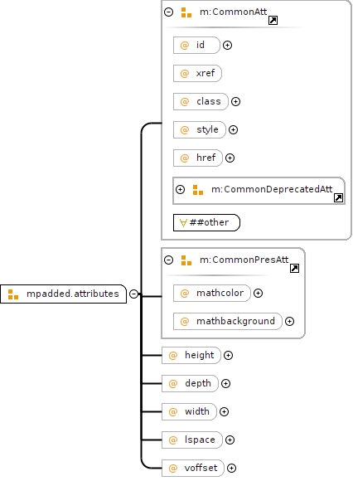The height and width of the screenshot is (481, 353).
Task: Expand the mathcolor attribute
Action: (258, 293)
